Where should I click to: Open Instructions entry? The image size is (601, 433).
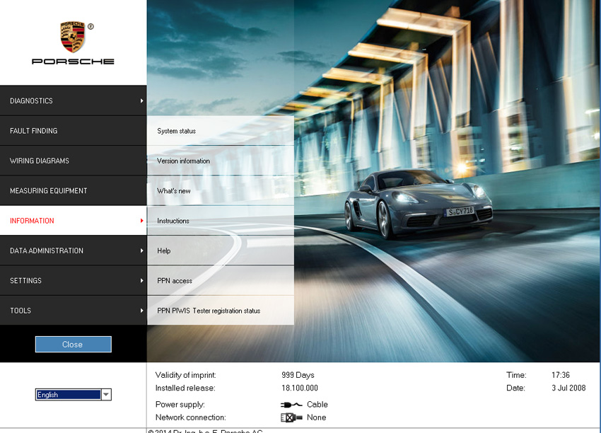coord(221,221)
